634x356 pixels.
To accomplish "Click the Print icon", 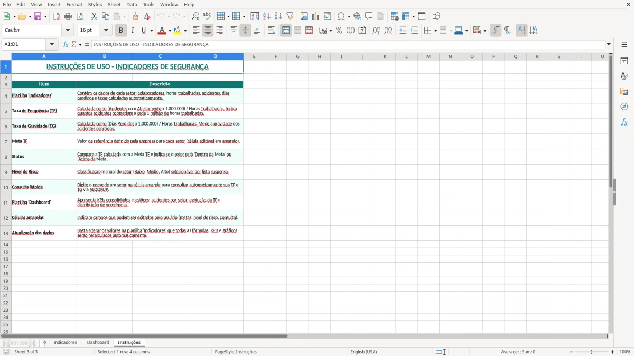I will click(68, 16).
